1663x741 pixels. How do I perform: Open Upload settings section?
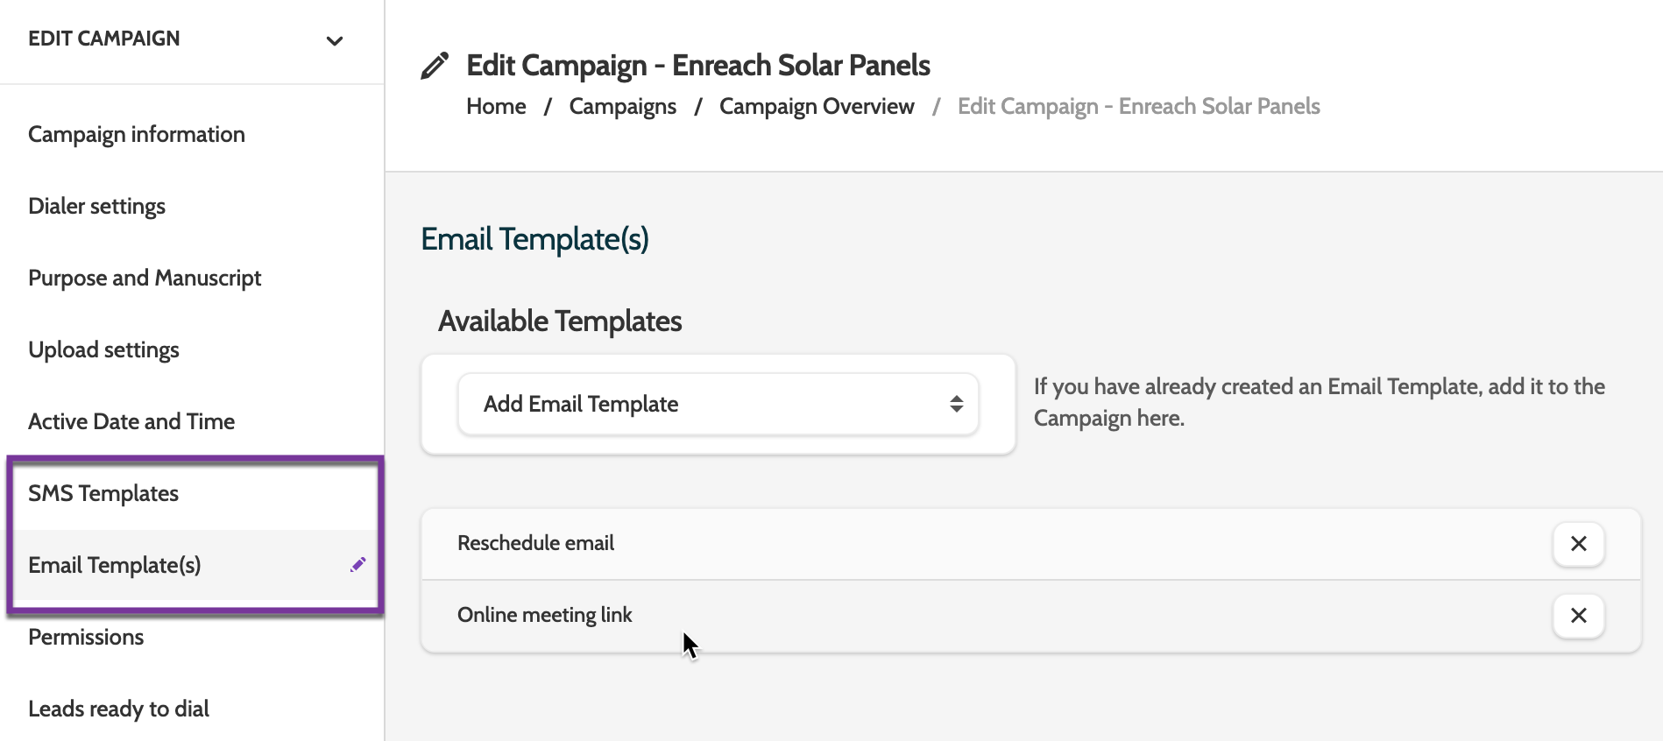click(x=103, y=349)
